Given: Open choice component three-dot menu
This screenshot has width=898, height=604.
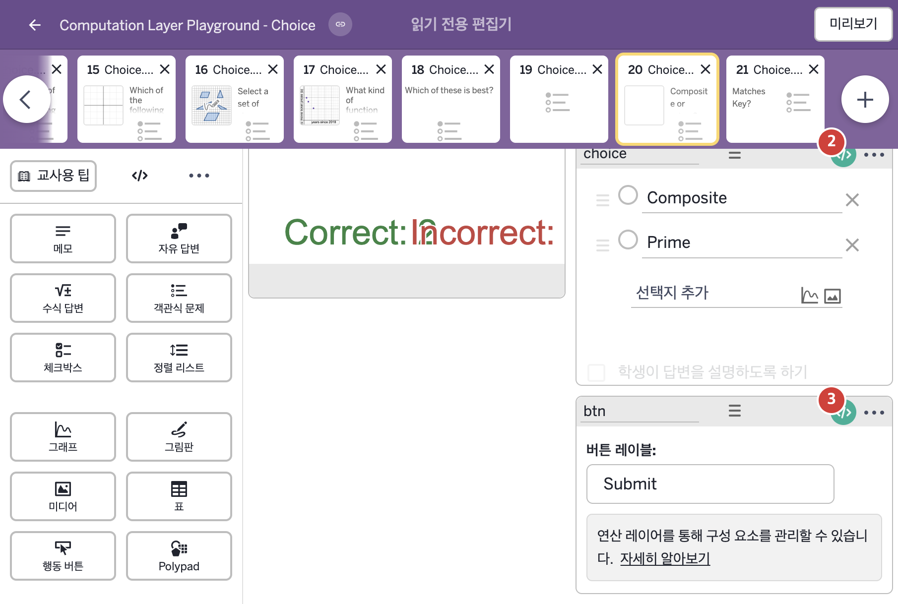Looking at the screenshot, I should coord(874,155).
